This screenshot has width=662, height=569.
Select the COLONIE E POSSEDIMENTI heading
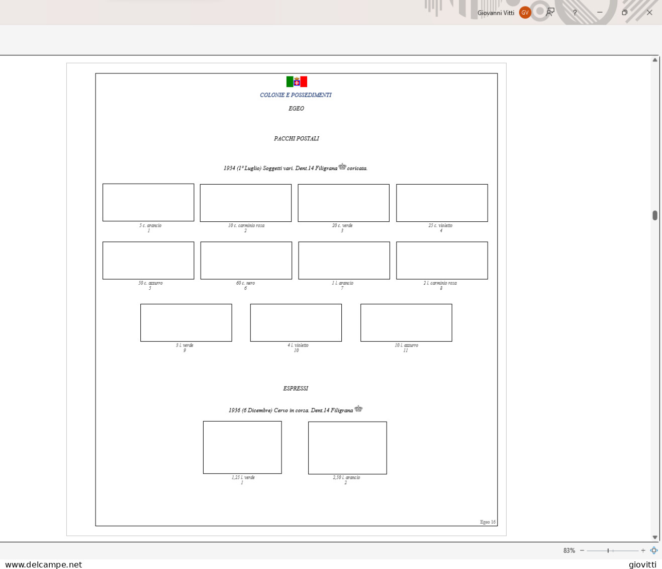(x=296, y=95)
